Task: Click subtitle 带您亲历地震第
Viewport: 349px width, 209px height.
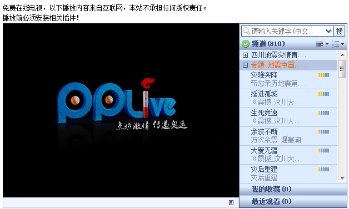Action: (278, 84)
